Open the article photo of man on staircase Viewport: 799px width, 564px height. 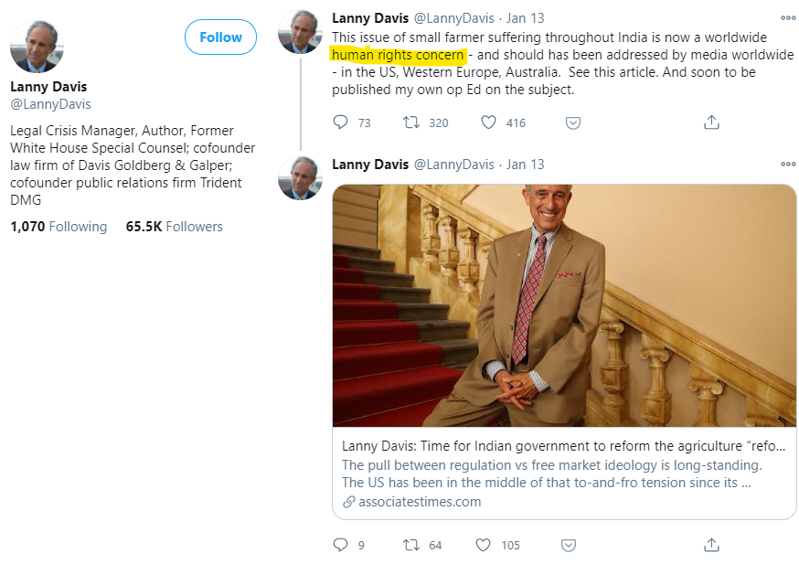(x=564, y=305)
